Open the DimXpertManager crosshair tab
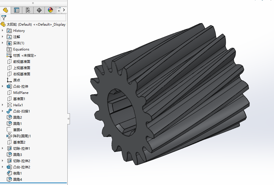The height and width of the screenshot is (185, 274). pos(39,10)
